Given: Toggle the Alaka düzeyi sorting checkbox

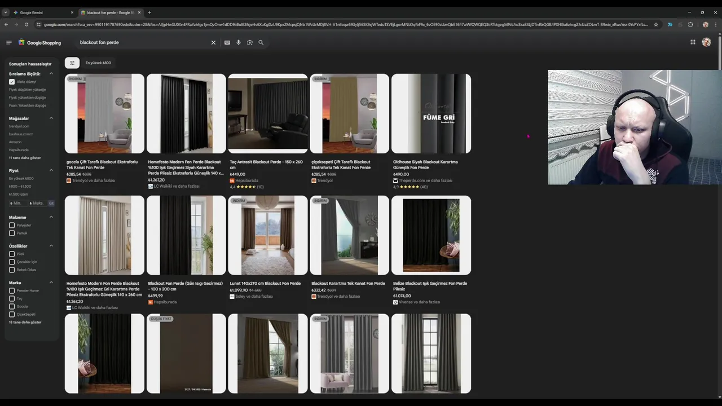Looking at the screenshot, I should pos(12,82).
